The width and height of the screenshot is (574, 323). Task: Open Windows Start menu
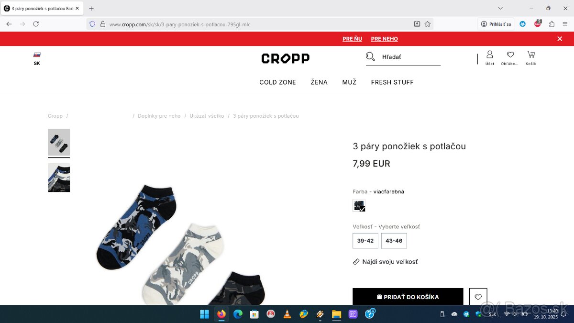[x=204, y=314]
